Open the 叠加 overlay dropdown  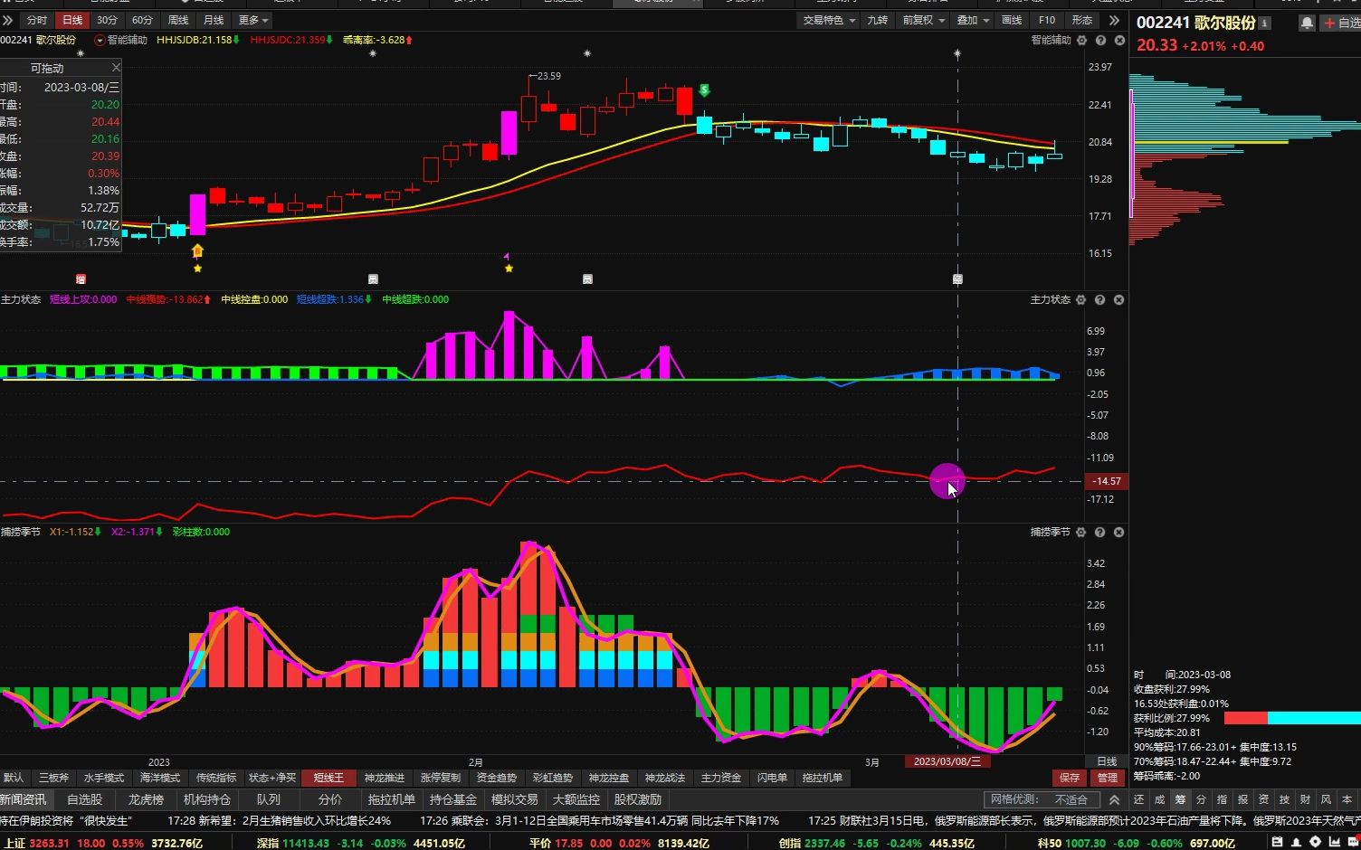[974, 20]
